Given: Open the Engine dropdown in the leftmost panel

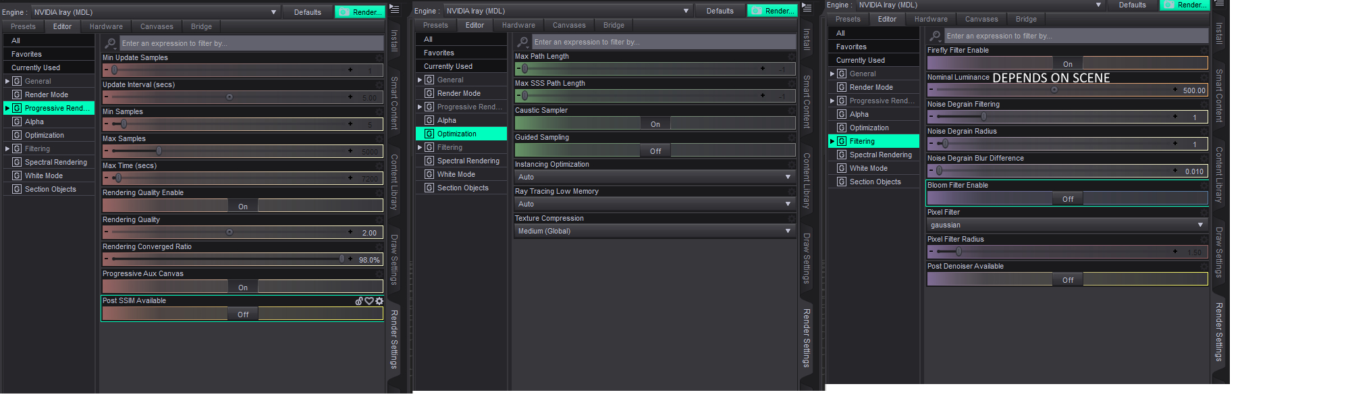Looking at the screenshot, I should (155, 12).
